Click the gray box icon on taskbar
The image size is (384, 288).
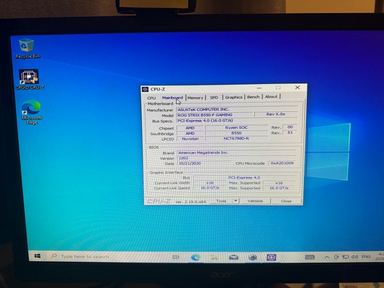tap(253, 257)
